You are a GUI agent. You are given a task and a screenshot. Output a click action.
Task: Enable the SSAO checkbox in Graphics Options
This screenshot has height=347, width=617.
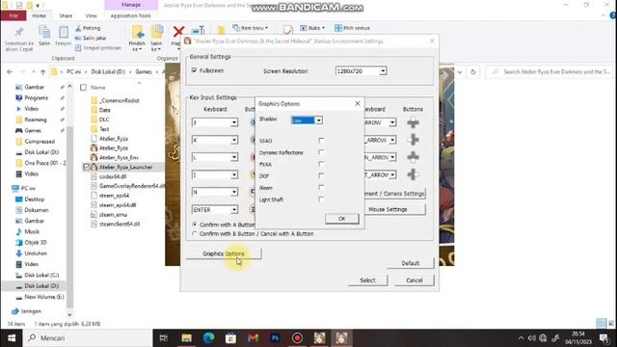321,141
